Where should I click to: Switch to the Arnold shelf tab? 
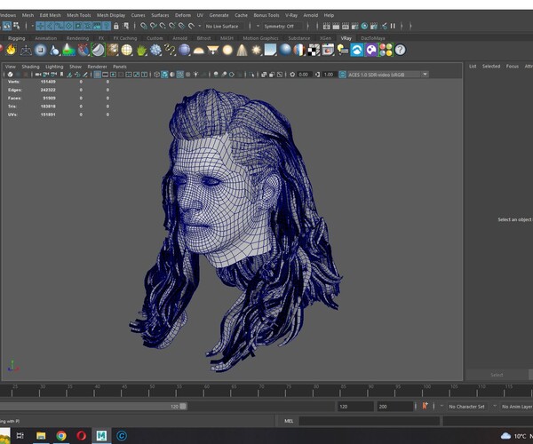coord(179,38)
